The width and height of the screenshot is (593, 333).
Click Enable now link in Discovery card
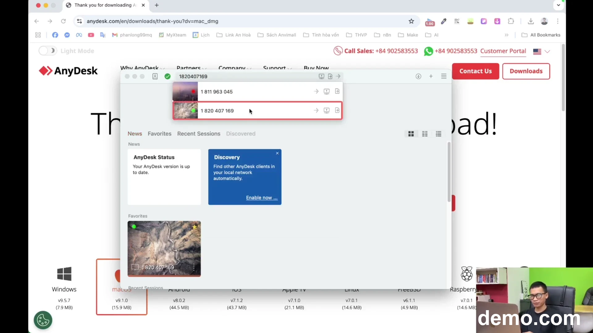tap(262, 198)
